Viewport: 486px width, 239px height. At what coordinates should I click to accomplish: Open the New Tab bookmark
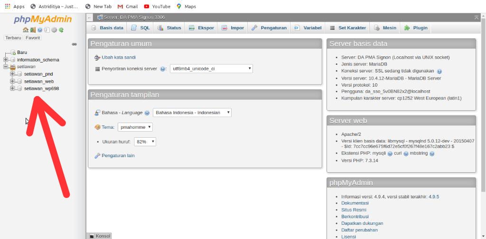pos(98,6)
